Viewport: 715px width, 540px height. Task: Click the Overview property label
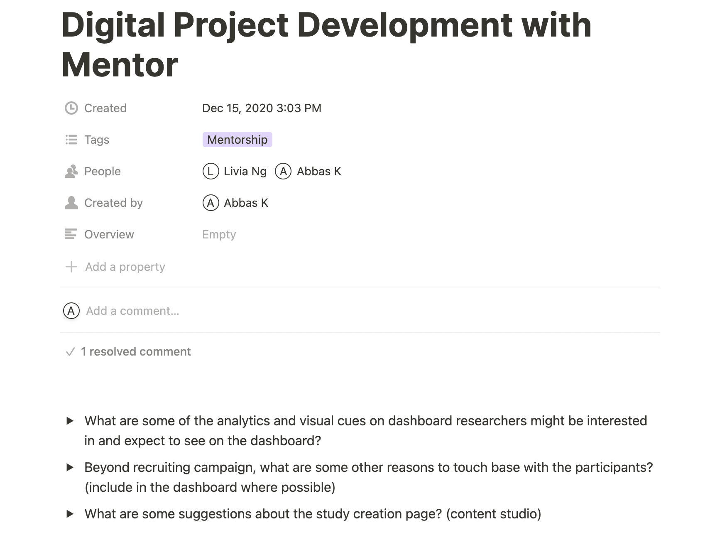point(109,234)
